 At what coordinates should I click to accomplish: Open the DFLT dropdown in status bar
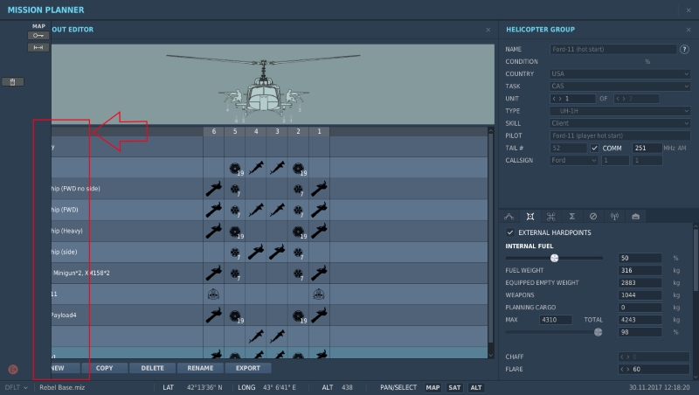(x=16, y=387)
